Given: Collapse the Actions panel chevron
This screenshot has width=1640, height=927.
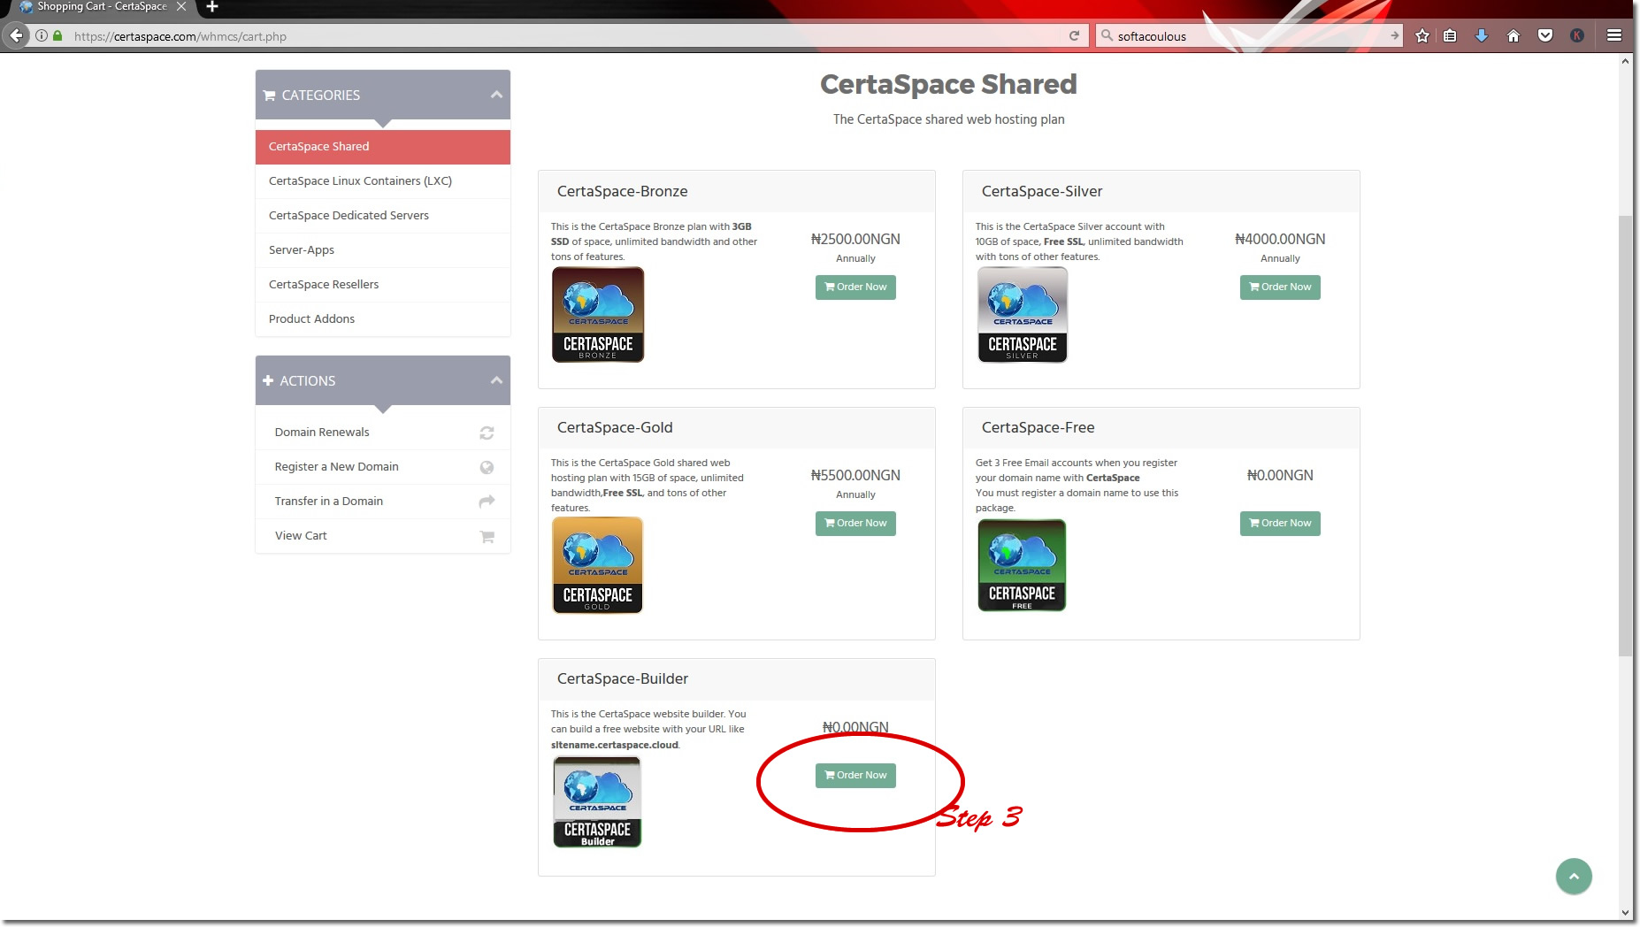Looking at the screenshot, I should coord(496,380).
